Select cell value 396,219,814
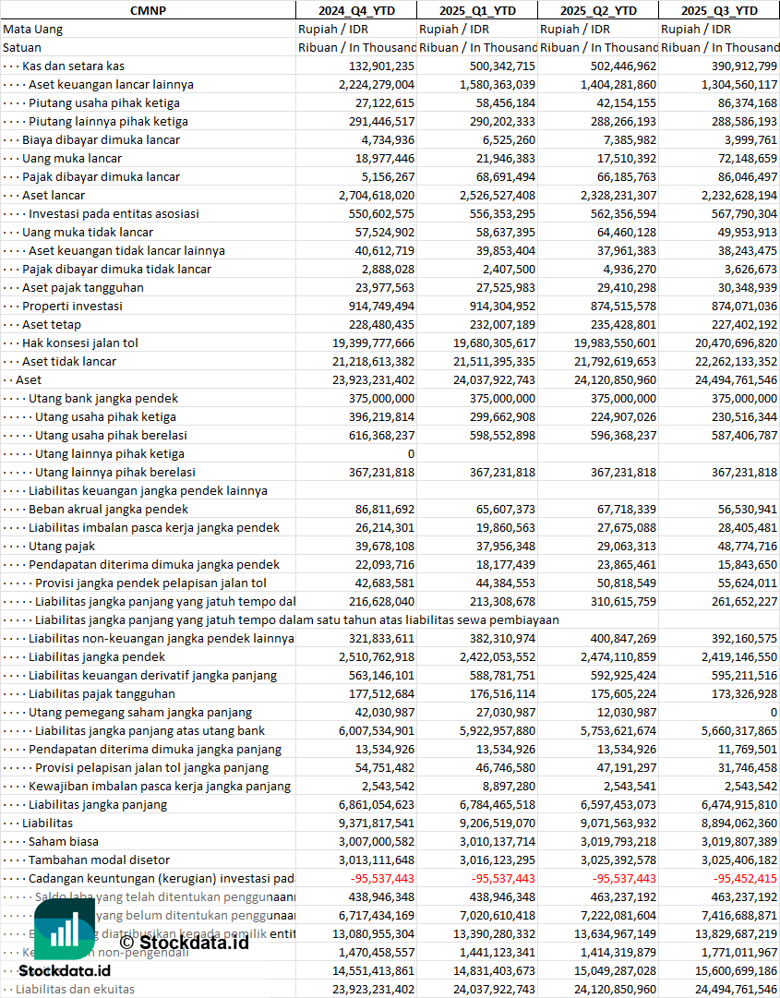780x998 pixels. tap(381, 417)
